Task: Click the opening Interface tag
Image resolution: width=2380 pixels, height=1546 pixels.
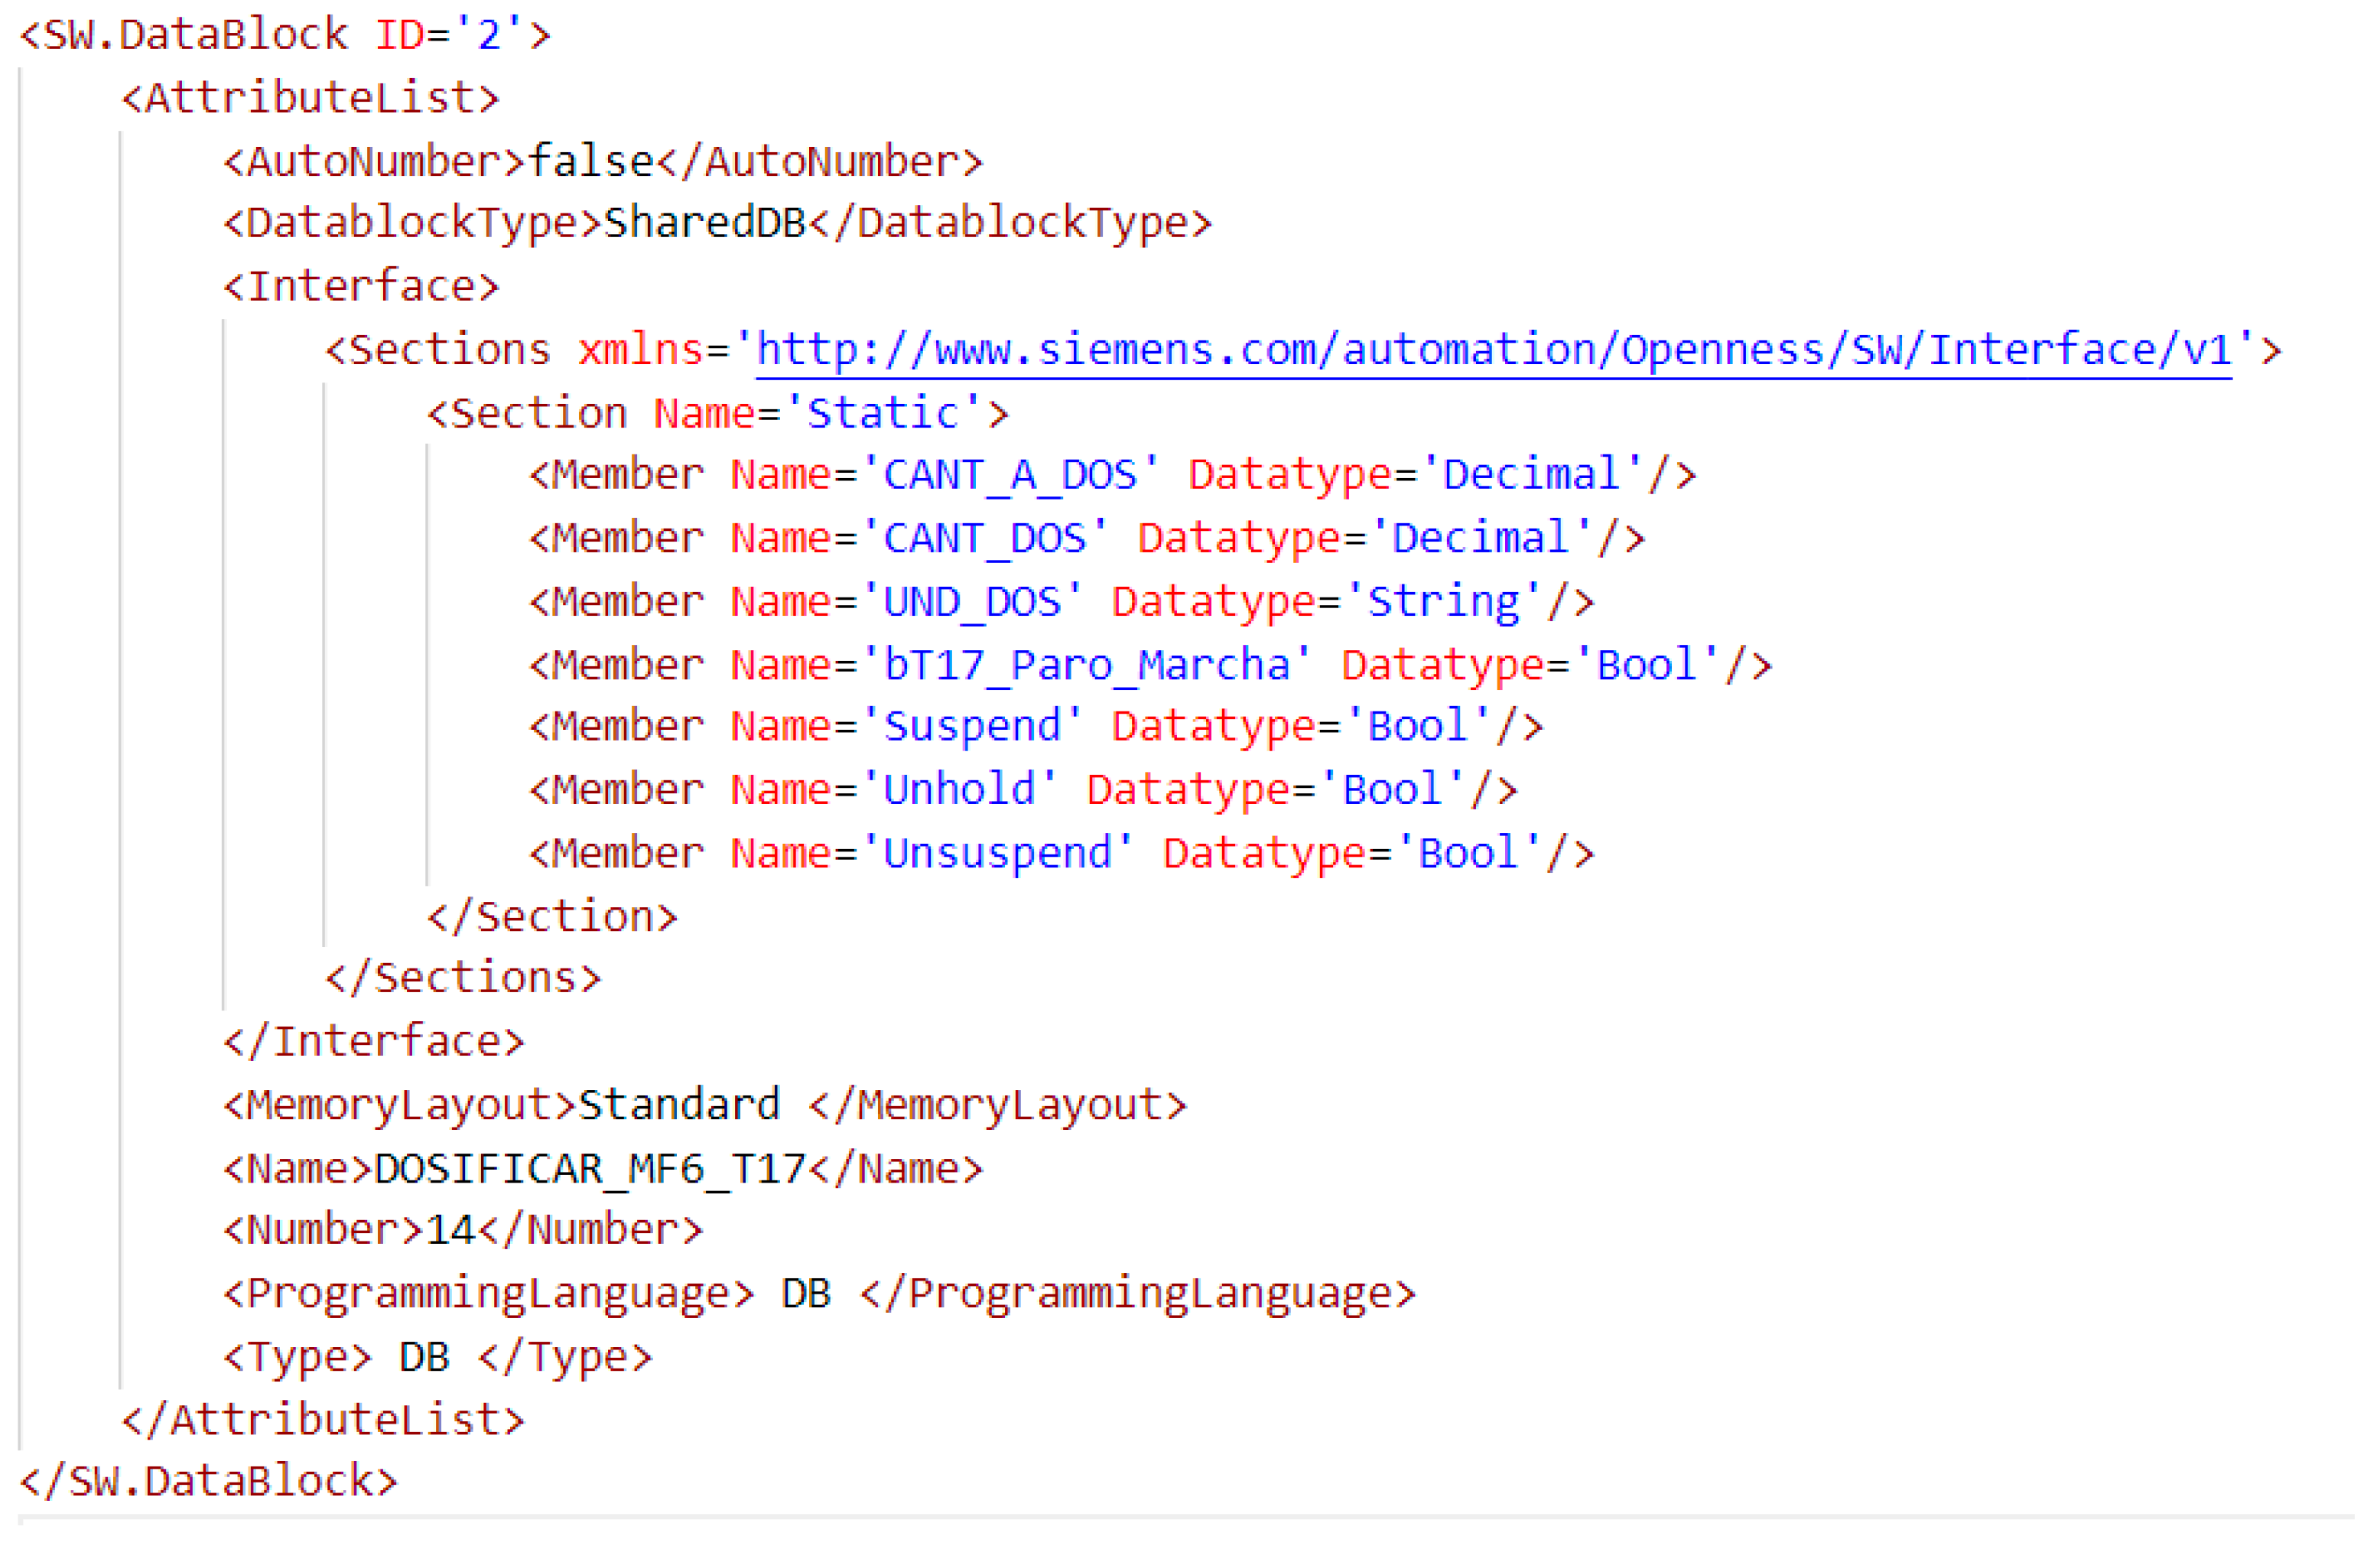Action: coord(360,288)
